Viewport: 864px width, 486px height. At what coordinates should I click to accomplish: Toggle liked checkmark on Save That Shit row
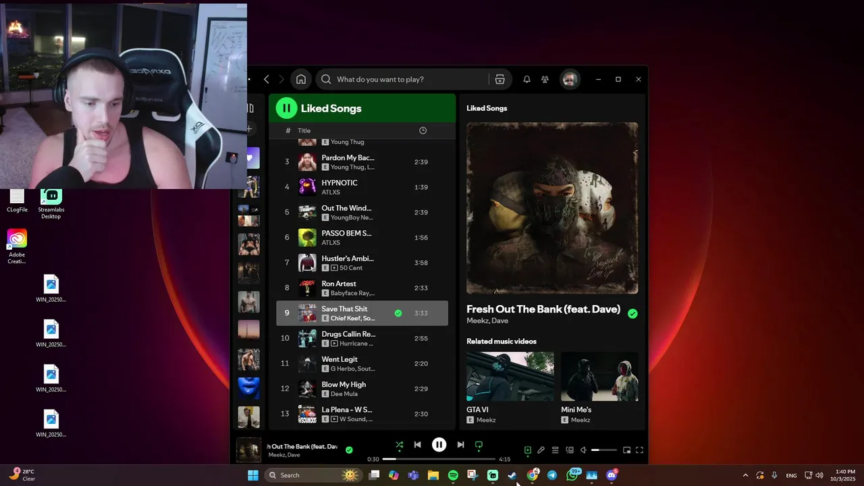coord(398,313)
